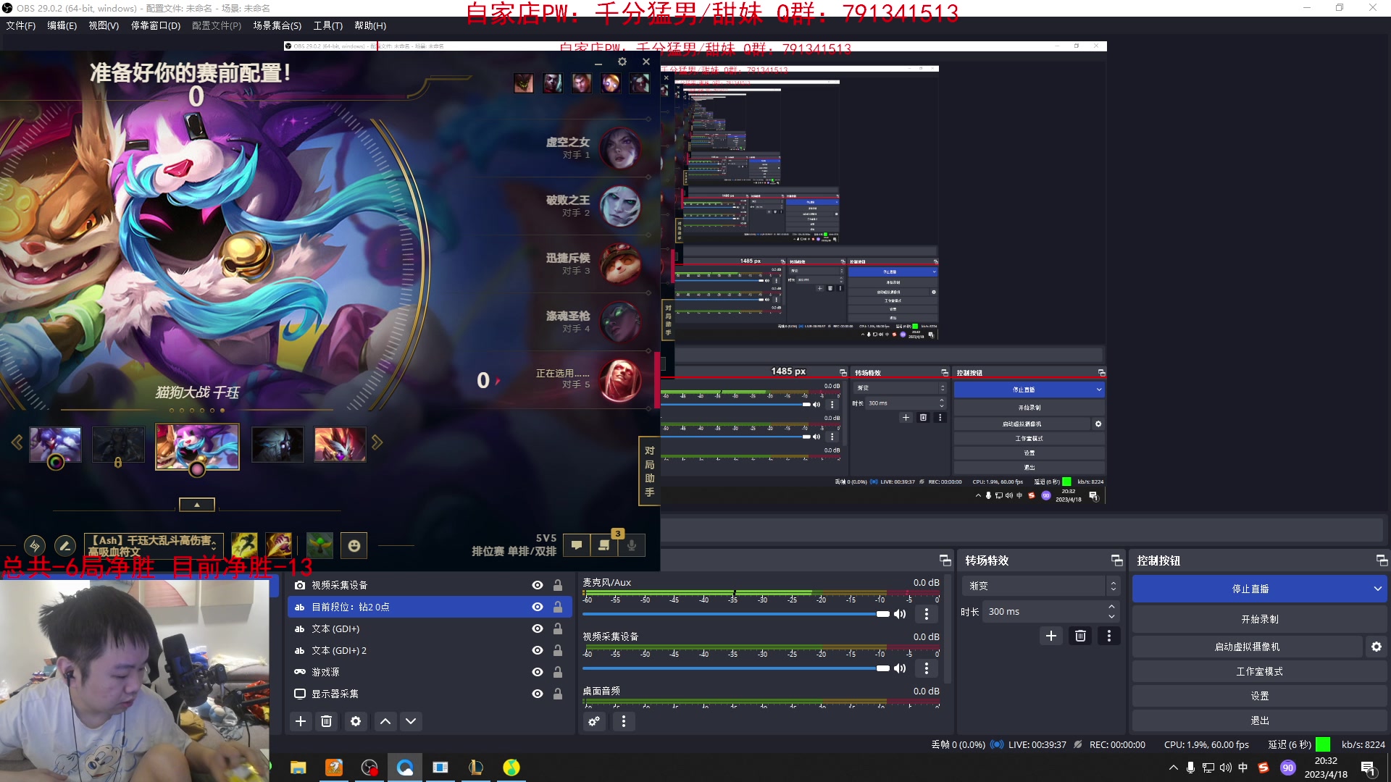Open the game settings gear icon
Image resolution: width=1391 pixels, height=782 pixels.
point(622,62)
